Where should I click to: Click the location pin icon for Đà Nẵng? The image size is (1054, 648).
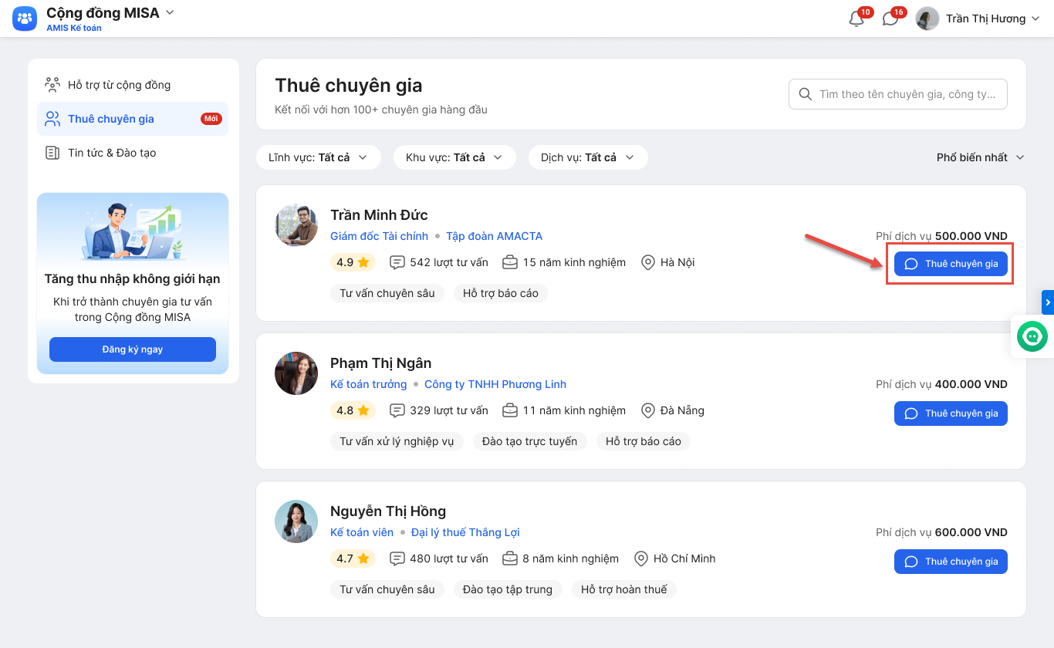point(648,410)
